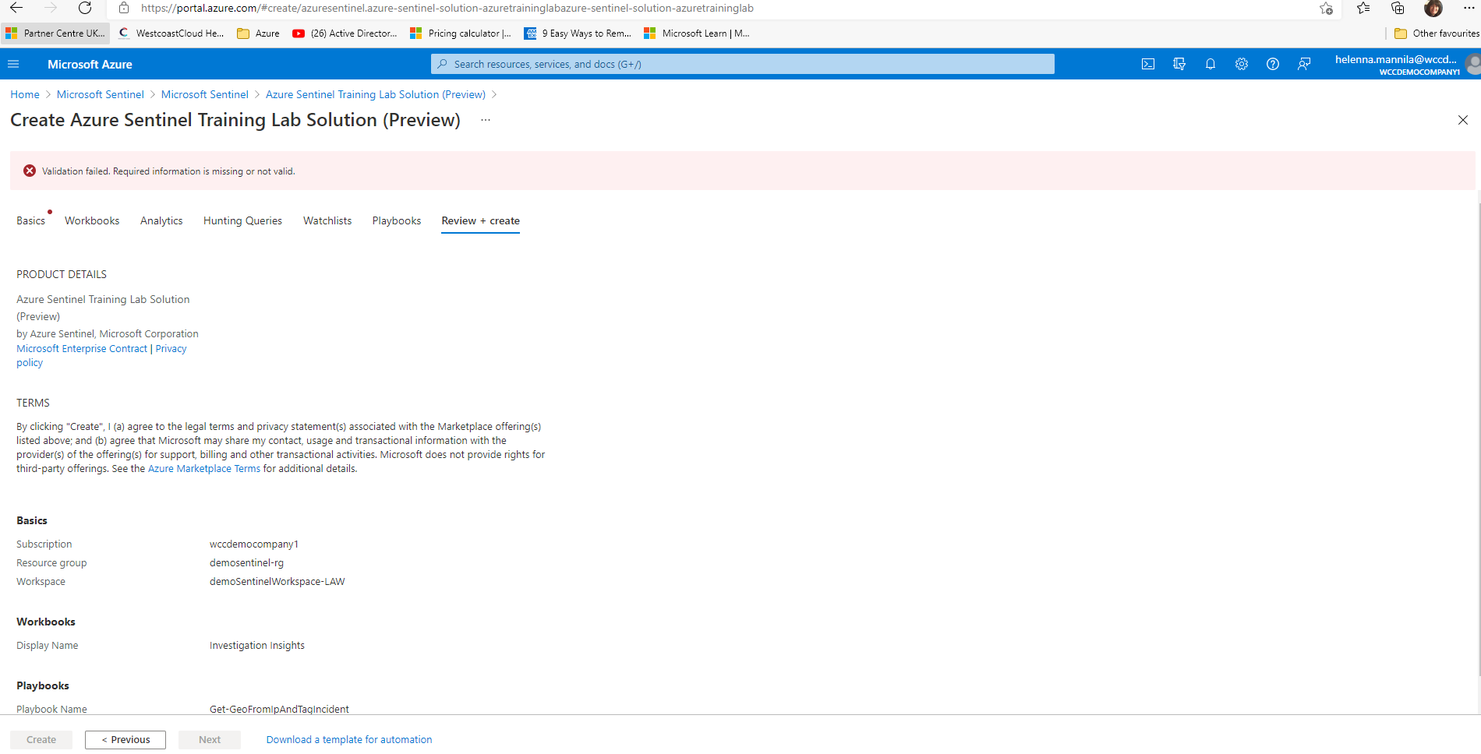Click the Previous button

125,739
